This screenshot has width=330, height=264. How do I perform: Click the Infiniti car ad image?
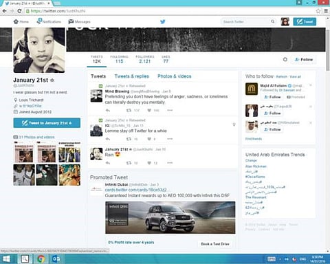(x=170, y=217)
